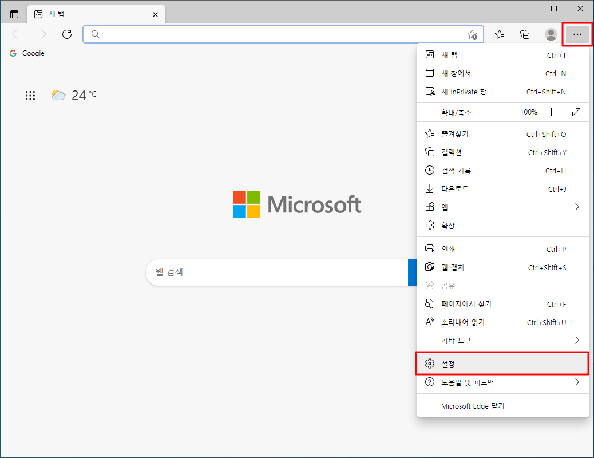Open Collections toolbar icon

pyautogui.click(x=525, y=34)
